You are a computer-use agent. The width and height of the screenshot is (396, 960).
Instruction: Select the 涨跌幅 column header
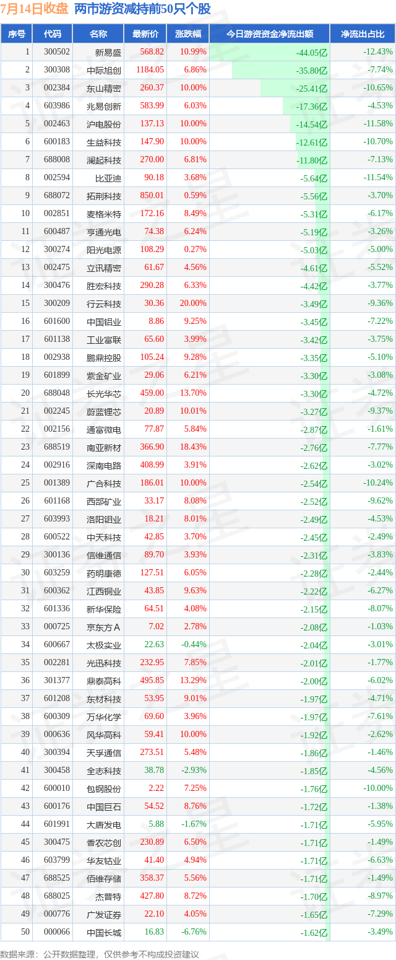tap(187, 34)
